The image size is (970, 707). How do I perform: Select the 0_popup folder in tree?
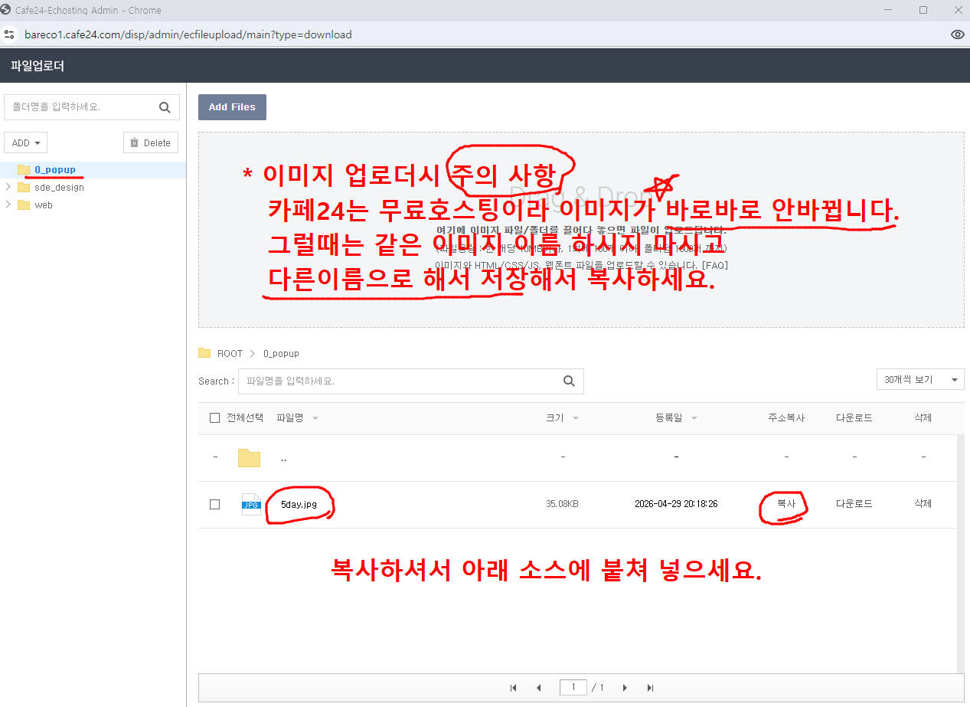[54, 169]
